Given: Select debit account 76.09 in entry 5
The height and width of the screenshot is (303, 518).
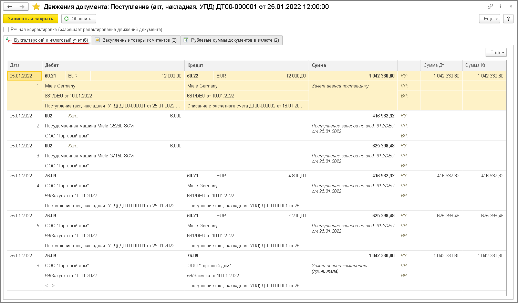Looking at the screenshot, I should pos(51,216).
